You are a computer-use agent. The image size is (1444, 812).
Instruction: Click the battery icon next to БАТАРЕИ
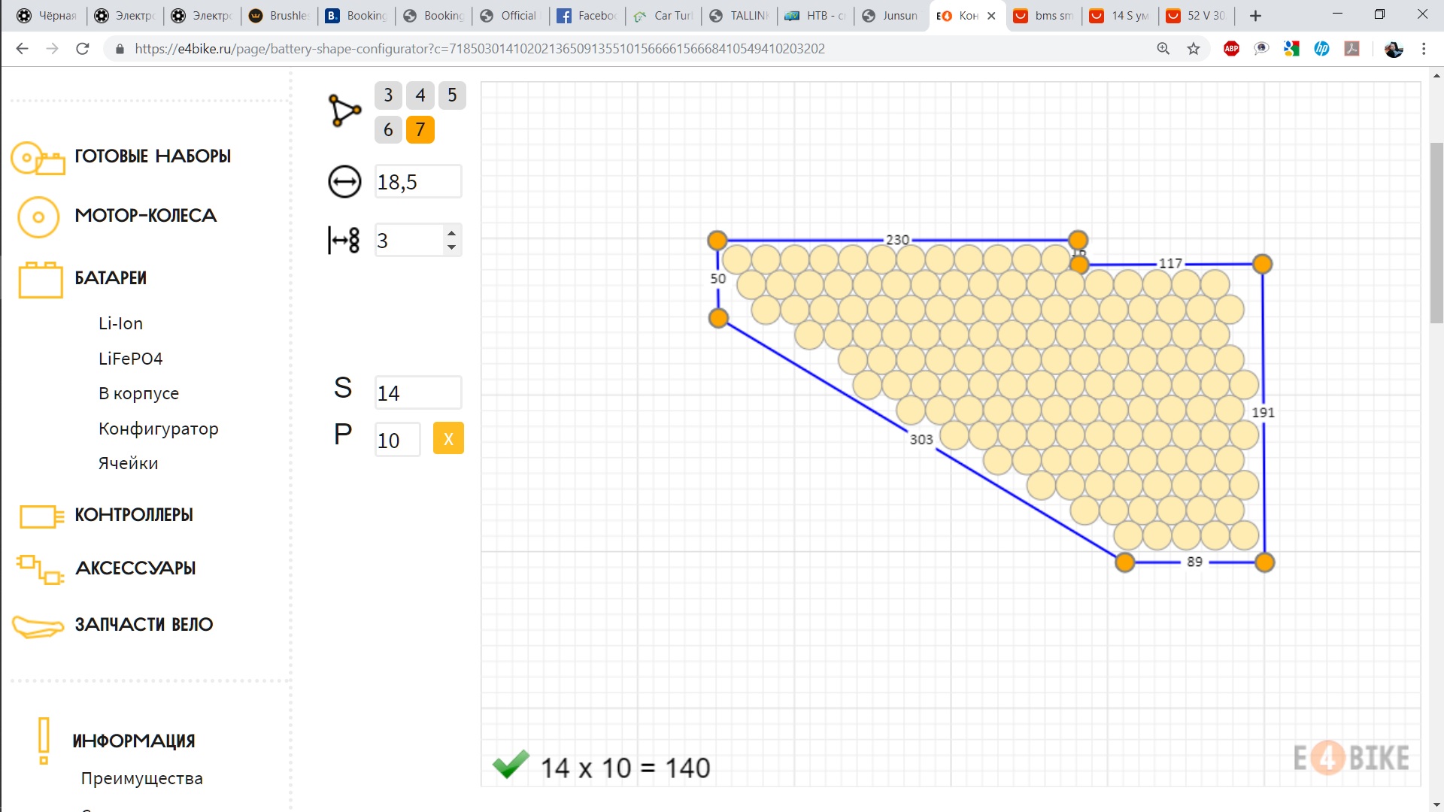coord(41,280)
